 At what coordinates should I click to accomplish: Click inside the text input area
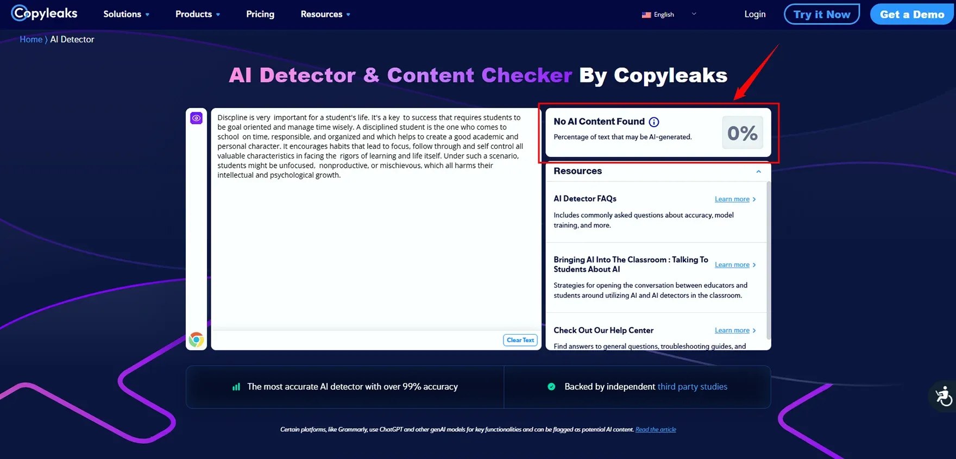pyautogui.click(x=376, y=218)
